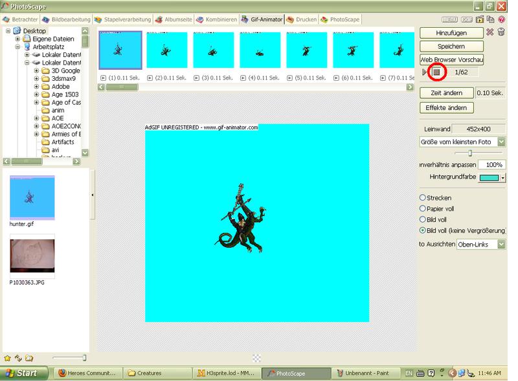This screenshot has height=381, width=518.
Task: Open the Hintergrundfarbe dropdown arrow
Action: [x=503, y=178]
